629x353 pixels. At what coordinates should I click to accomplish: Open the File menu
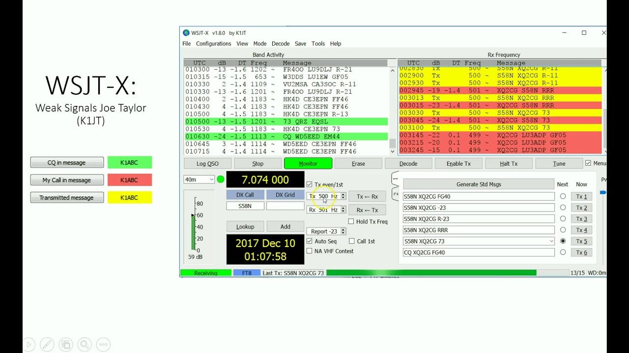click(x=187, y=44)
